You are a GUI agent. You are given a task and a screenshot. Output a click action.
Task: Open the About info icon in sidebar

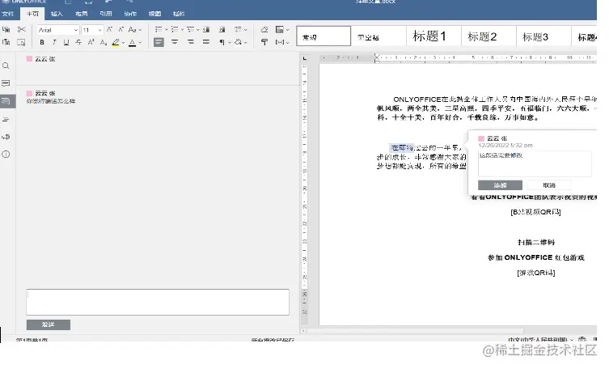click(6, 155)
